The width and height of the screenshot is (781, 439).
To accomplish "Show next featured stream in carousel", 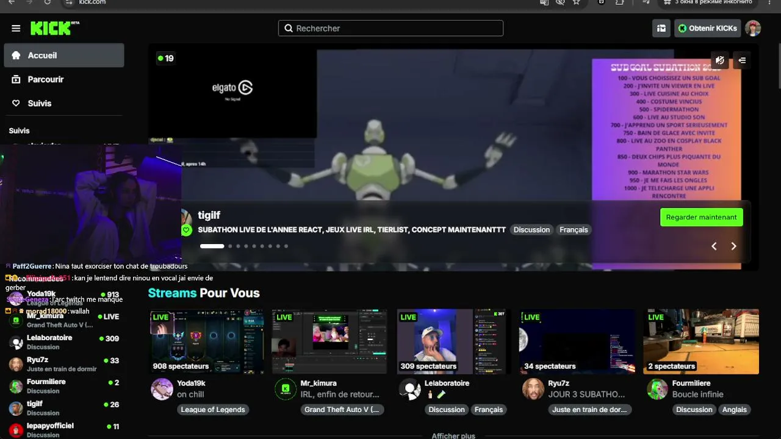I will tap(733, 246).
